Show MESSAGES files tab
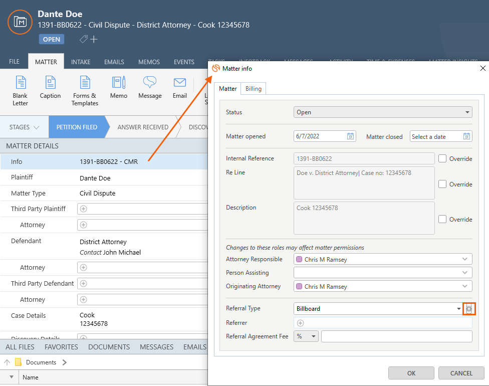 tap(156, 347)
